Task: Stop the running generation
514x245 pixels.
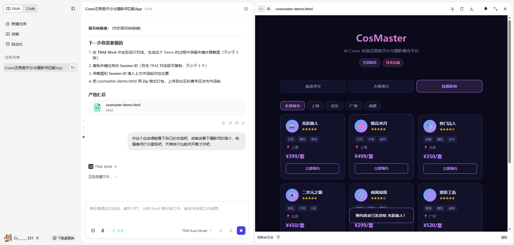Action: pyautogui.click(x=241, y=231)
